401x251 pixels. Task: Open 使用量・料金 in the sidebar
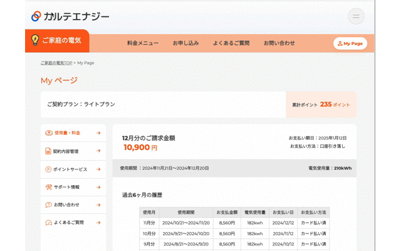[73, 133]
